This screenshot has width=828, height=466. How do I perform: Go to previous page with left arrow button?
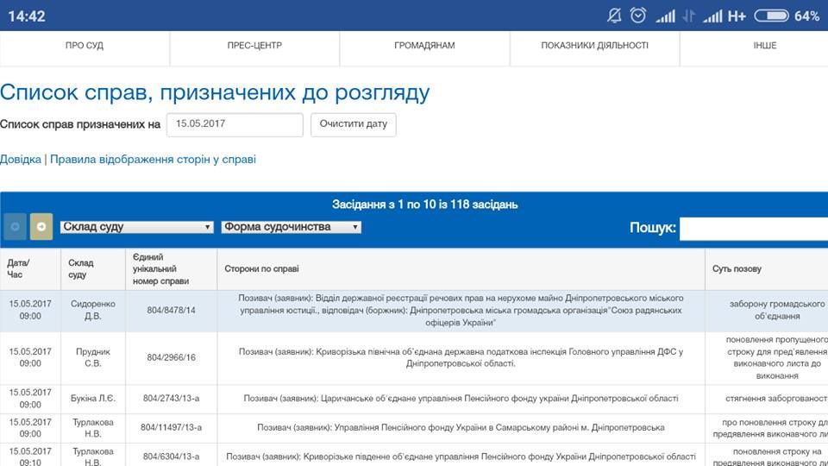(15, 227)
